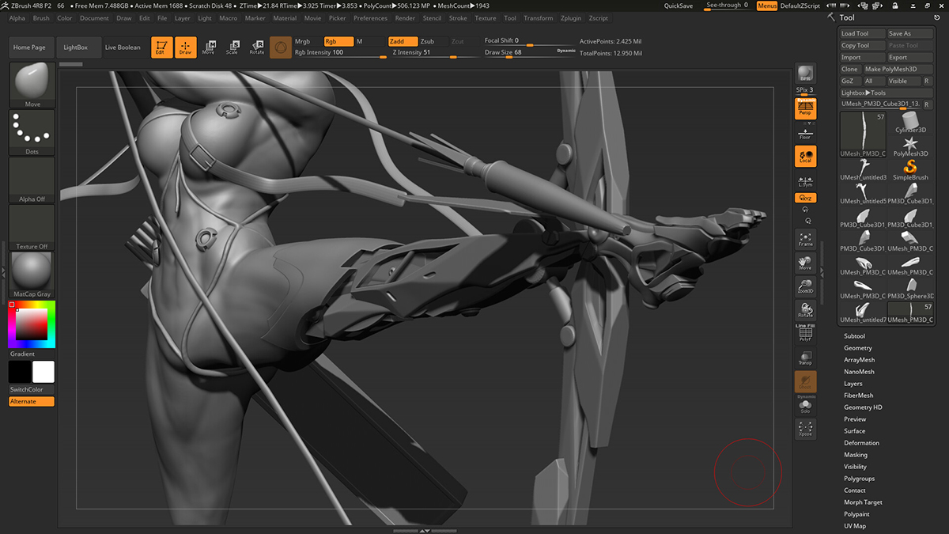Select the Scale transform tool
The image size is (949, 534).
(x=232, y=47)
